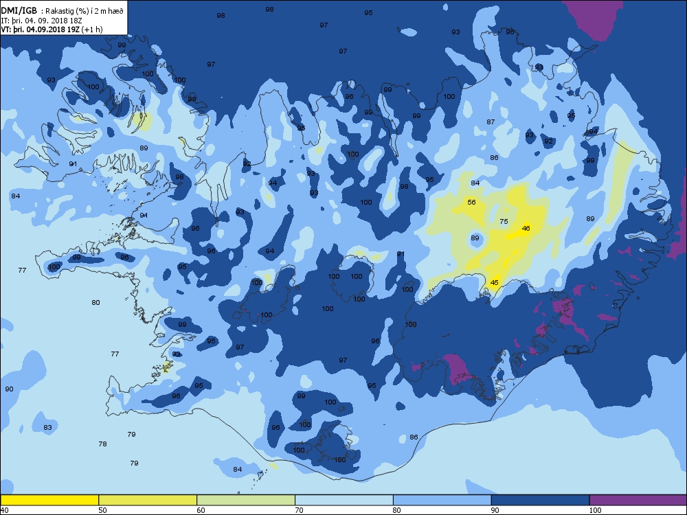This screenshot has height=515, width=687.
Task: Click the bright yellow 40–50 legend swatch
Action: (49, 500)
